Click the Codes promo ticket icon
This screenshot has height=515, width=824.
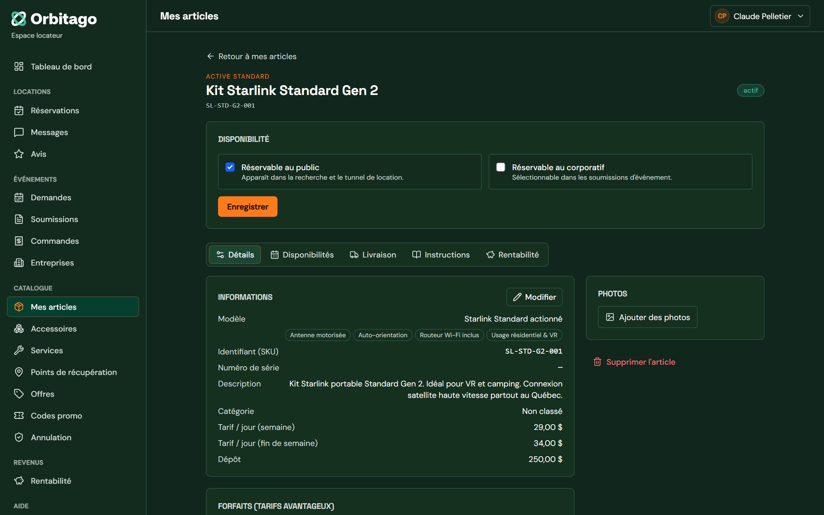(19, 416)
